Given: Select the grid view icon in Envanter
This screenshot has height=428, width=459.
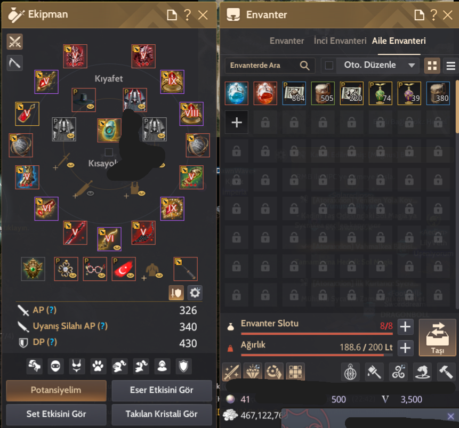Looking at the screenshot, I should point(432,65).
